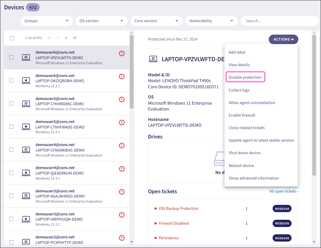The image size is (321, 248).
Task: Click the alert icon for LAPTOP-AGAJRHMSG-DEMO
Action: point(122,192)
